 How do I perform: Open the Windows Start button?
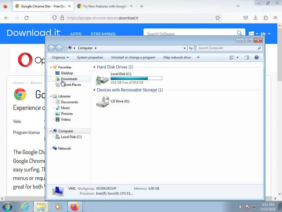pos(7,206)
